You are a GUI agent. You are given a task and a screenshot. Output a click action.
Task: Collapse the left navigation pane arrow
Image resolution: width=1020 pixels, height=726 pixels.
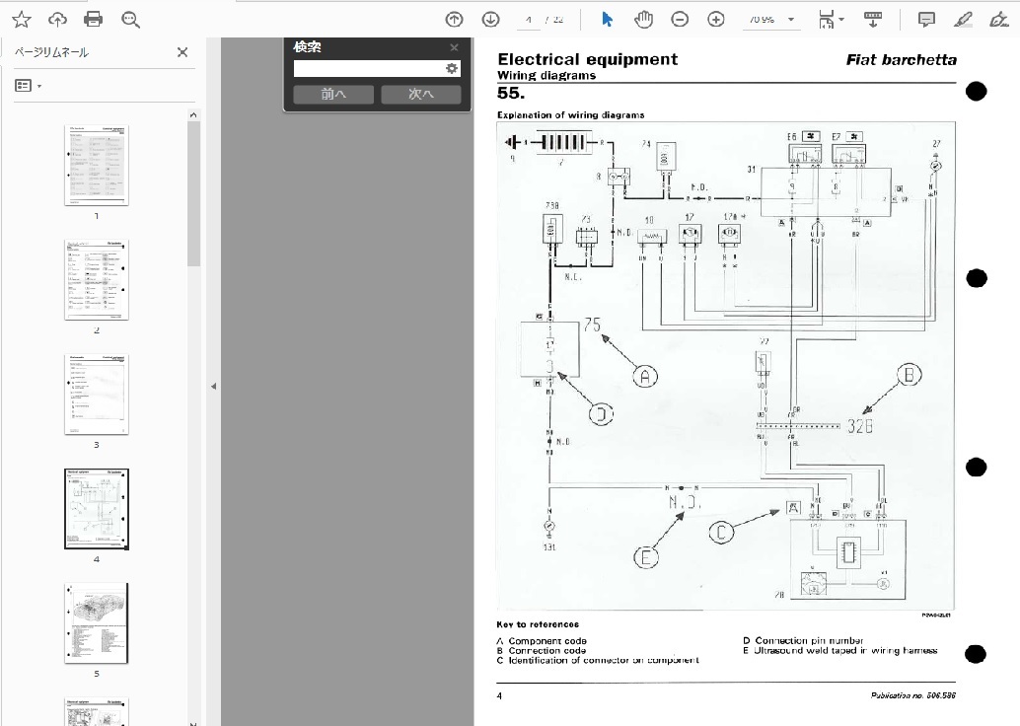pyautogui.click(x=213, y=386)
